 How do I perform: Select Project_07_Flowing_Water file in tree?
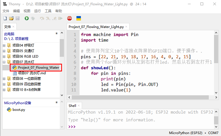[38, 67]
